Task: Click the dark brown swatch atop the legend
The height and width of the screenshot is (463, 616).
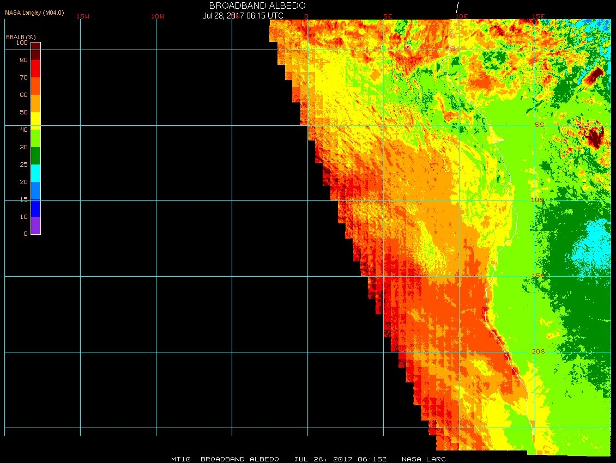Action: [35, 51]
